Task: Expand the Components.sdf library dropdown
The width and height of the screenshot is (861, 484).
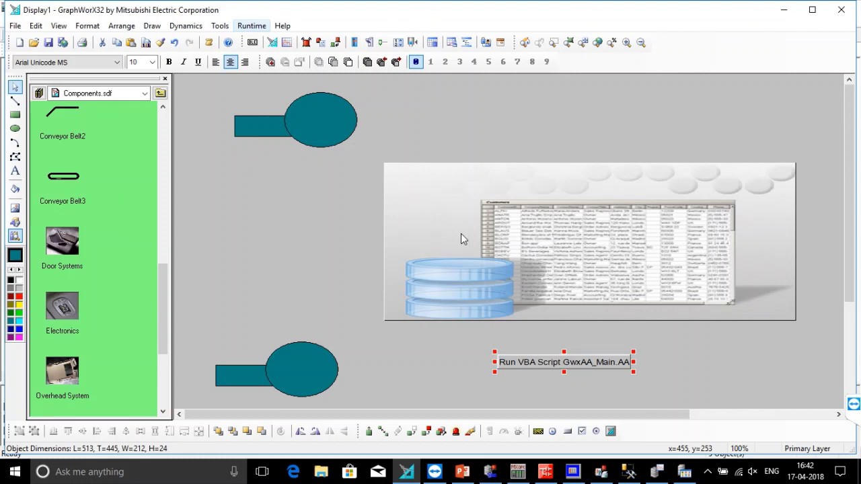Action: tap(145, 93)
